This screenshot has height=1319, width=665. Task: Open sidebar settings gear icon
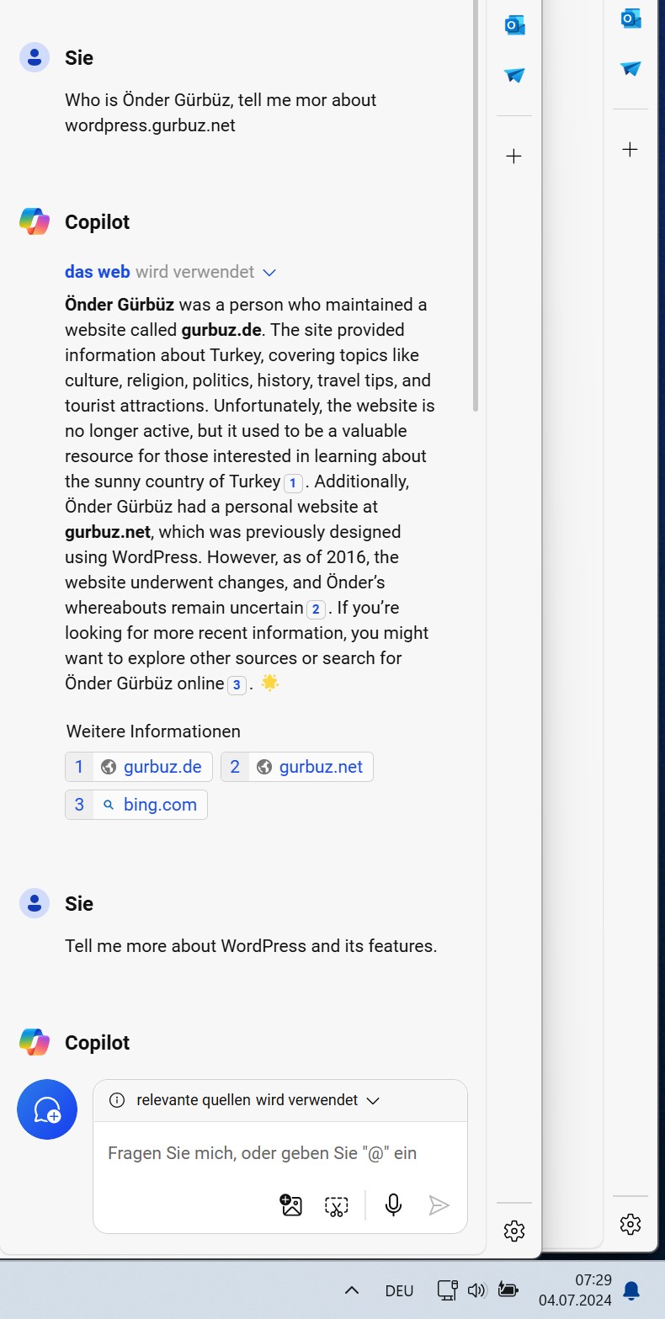[x=514, y=1231]
